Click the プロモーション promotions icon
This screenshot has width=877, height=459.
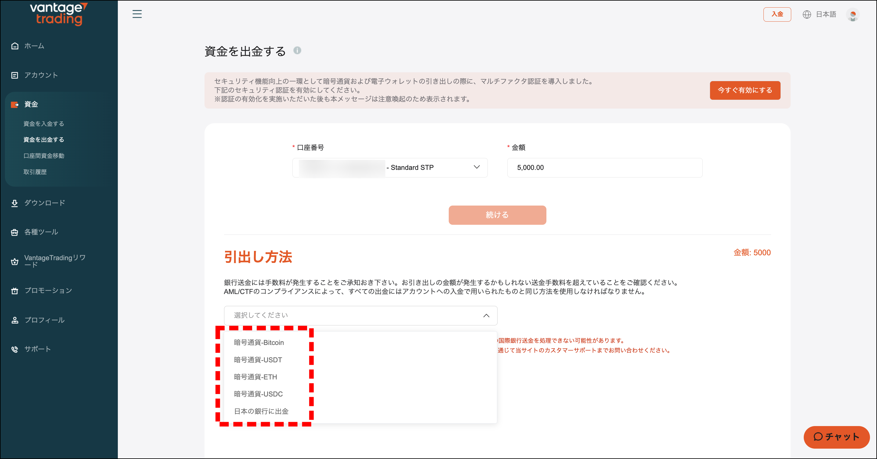(14, 290)
